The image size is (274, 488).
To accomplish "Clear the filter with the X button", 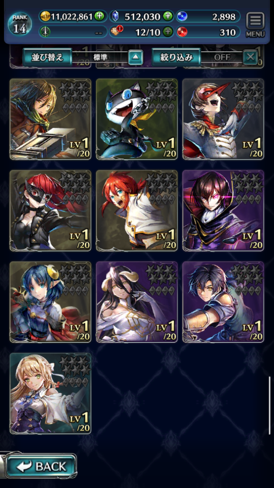I will coord(250,57).
